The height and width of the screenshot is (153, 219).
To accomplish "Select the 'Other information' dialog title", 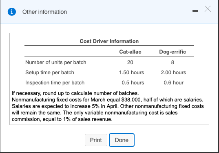I will click(x=44, y=12).
